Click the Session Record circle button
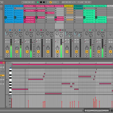 click(58, 2)
